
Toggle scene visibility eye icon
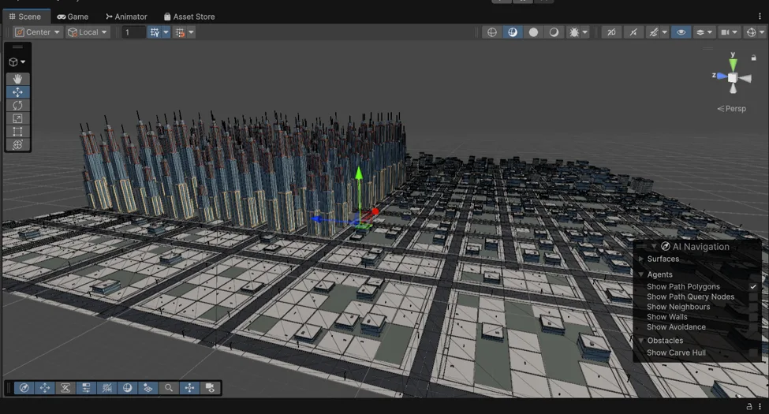(x=681, y=32)
